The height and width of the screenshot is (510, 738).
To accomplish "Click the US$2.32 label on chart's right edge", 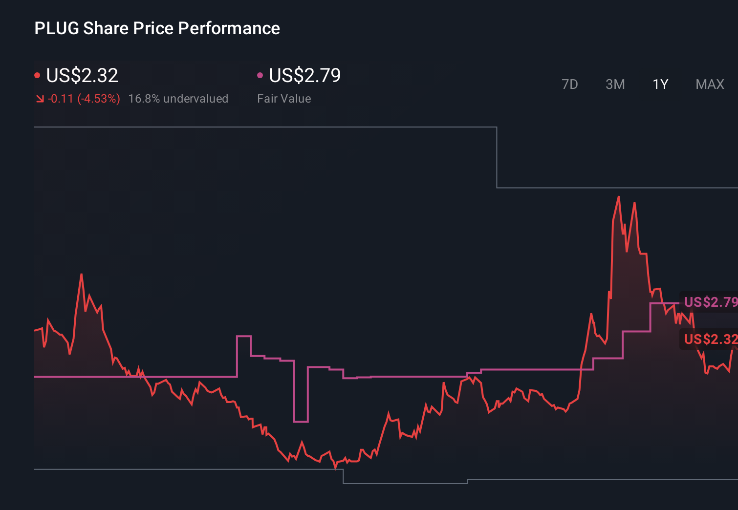I will (x=710, y=339).
